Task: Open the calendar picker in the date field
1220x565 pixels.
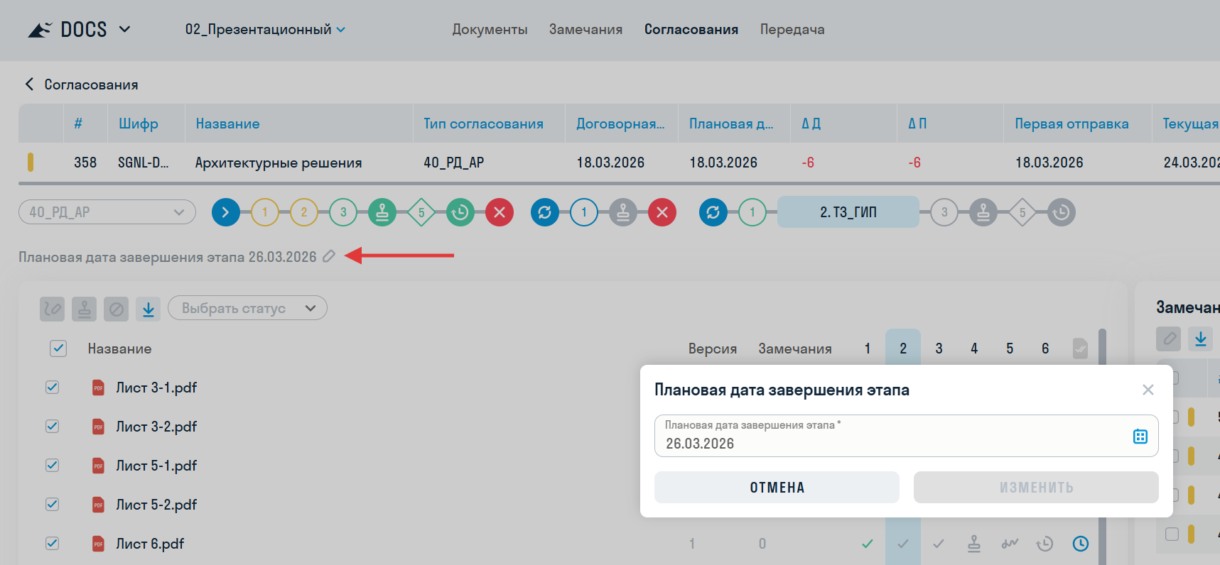Action: pos(1140,437)
